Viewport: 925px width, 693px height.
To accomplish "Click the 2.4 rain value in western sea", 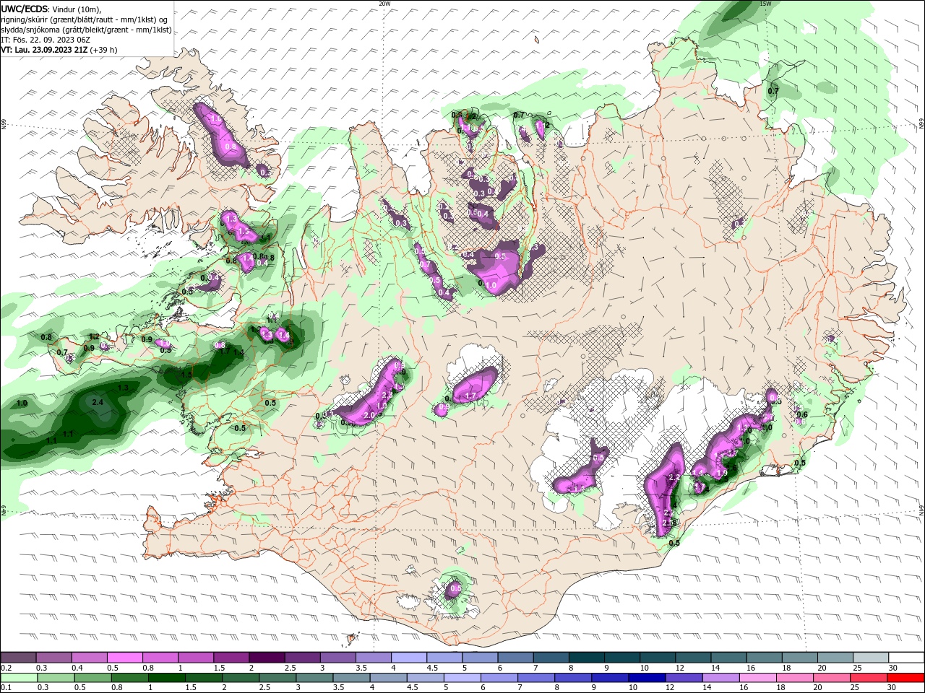I will (98, 402).
